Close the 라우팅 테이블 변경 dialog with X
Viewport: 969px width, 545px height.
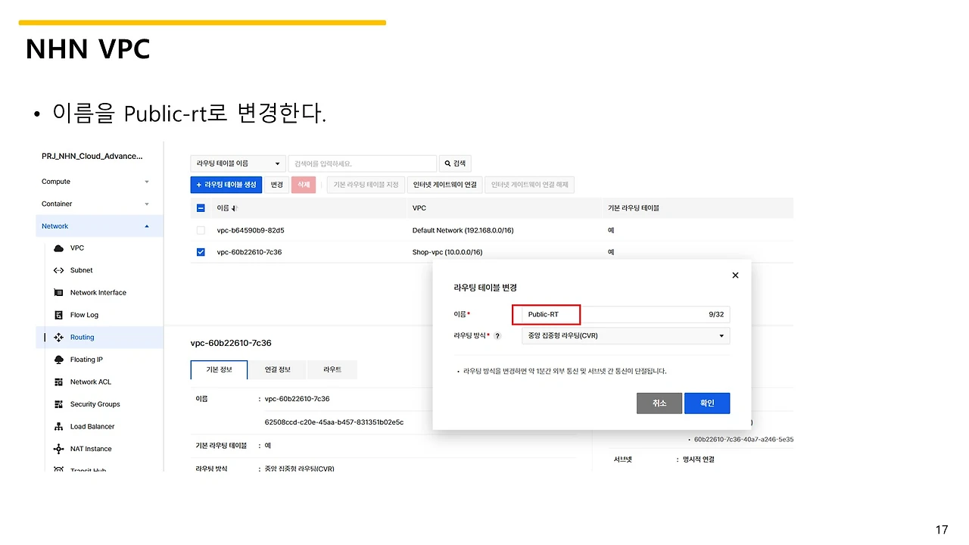[735, 276]
